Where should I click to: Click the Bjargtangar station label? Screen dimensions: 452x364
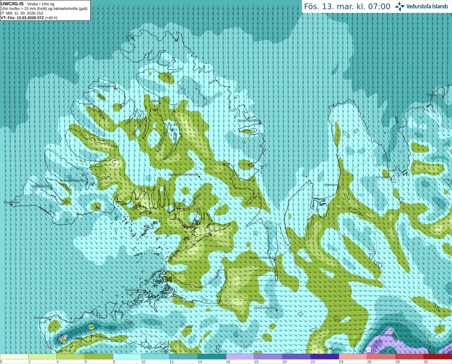point(12,202)
